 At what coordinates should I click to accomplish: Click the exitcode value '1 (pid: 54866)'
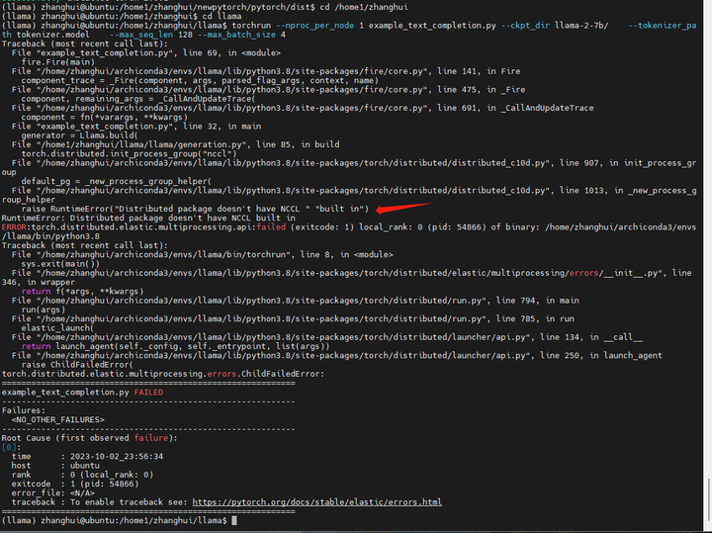point(105,484)
